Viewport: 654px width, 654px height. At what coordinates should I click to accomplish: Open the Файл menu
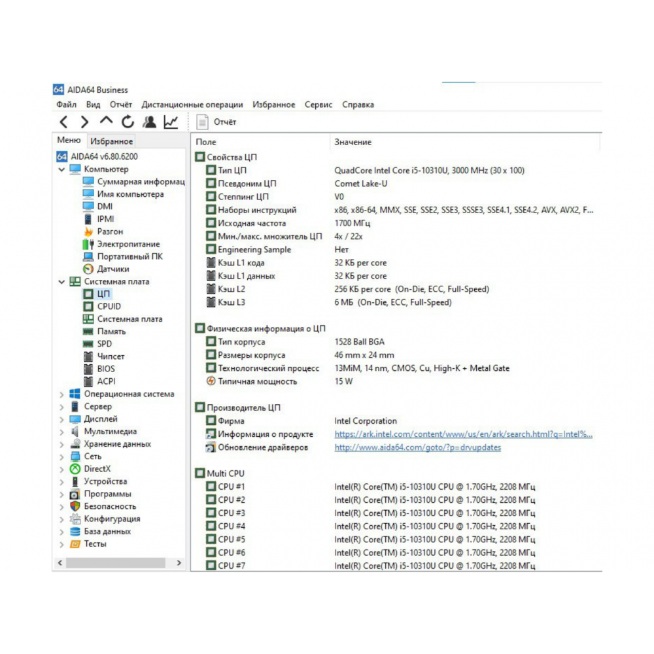(67, 105)
